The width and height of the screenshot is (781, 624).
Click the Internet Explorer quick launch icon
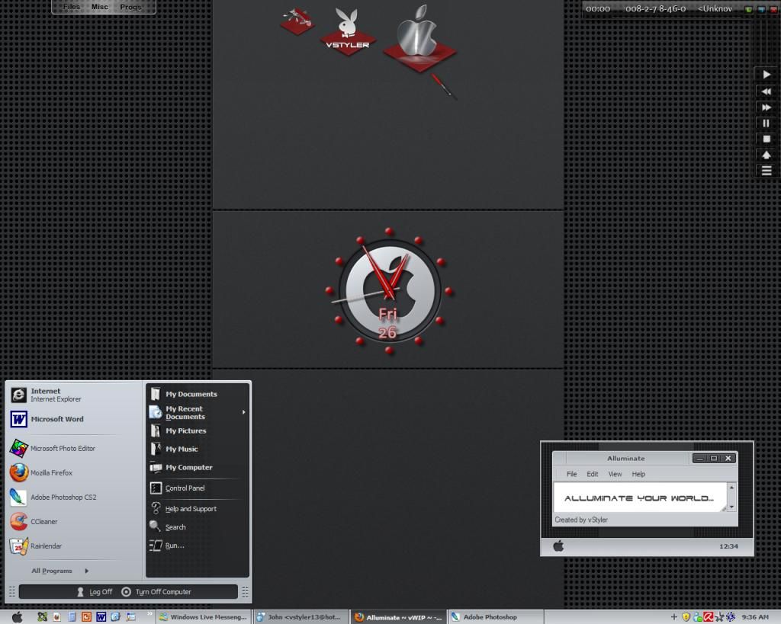116,617
